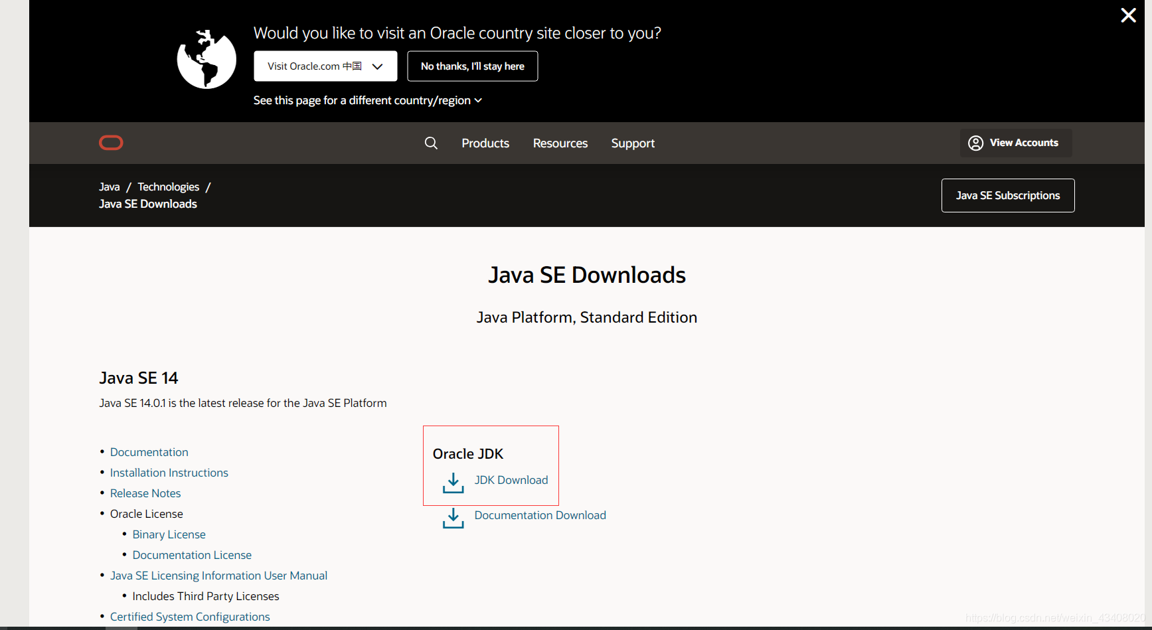This screenshot has width=1152, height=630.
Task: Open the Resources menu
Action: (560, 143)
